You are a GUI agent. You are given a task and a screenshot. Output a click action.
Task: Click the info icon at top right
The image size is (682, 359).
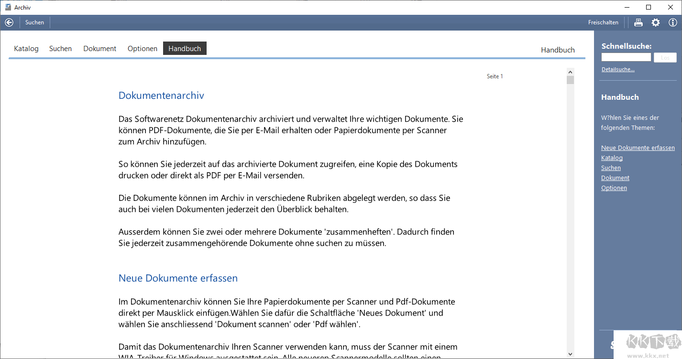pos(673,22)
